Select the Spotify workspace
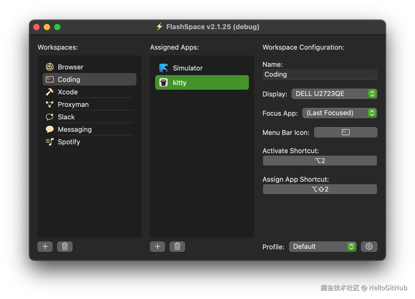The height and width of the screenshot is (299, 415). [x=90, y=142]
